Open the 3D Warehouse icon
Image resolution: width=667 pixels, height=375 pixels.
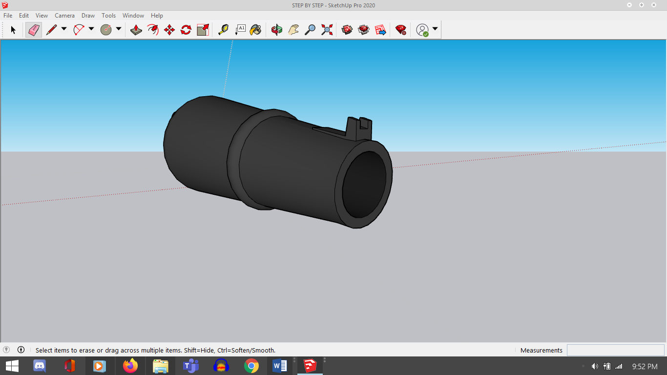(347, 30)
